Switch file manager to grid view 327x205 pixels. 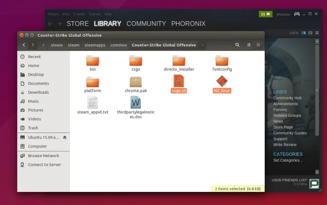click(258, 45)
